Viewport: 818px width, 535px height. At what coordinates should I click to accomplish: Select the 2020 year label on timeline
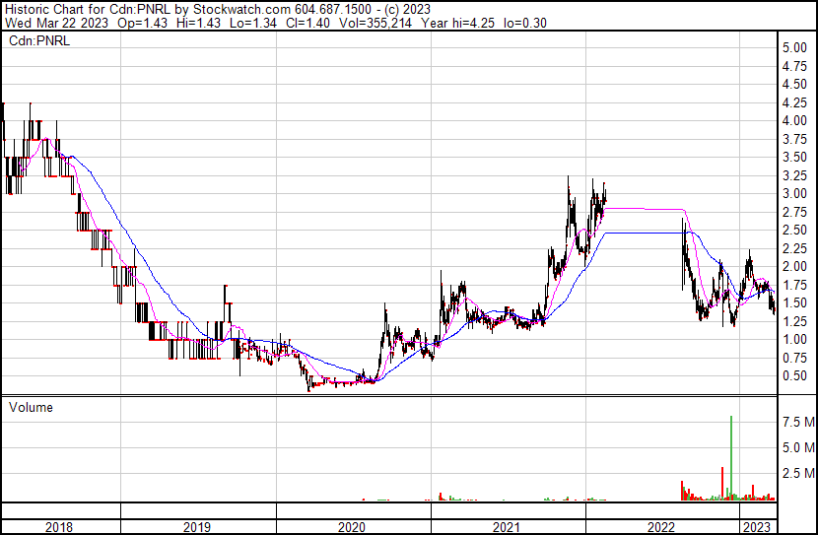pos(352,527)
